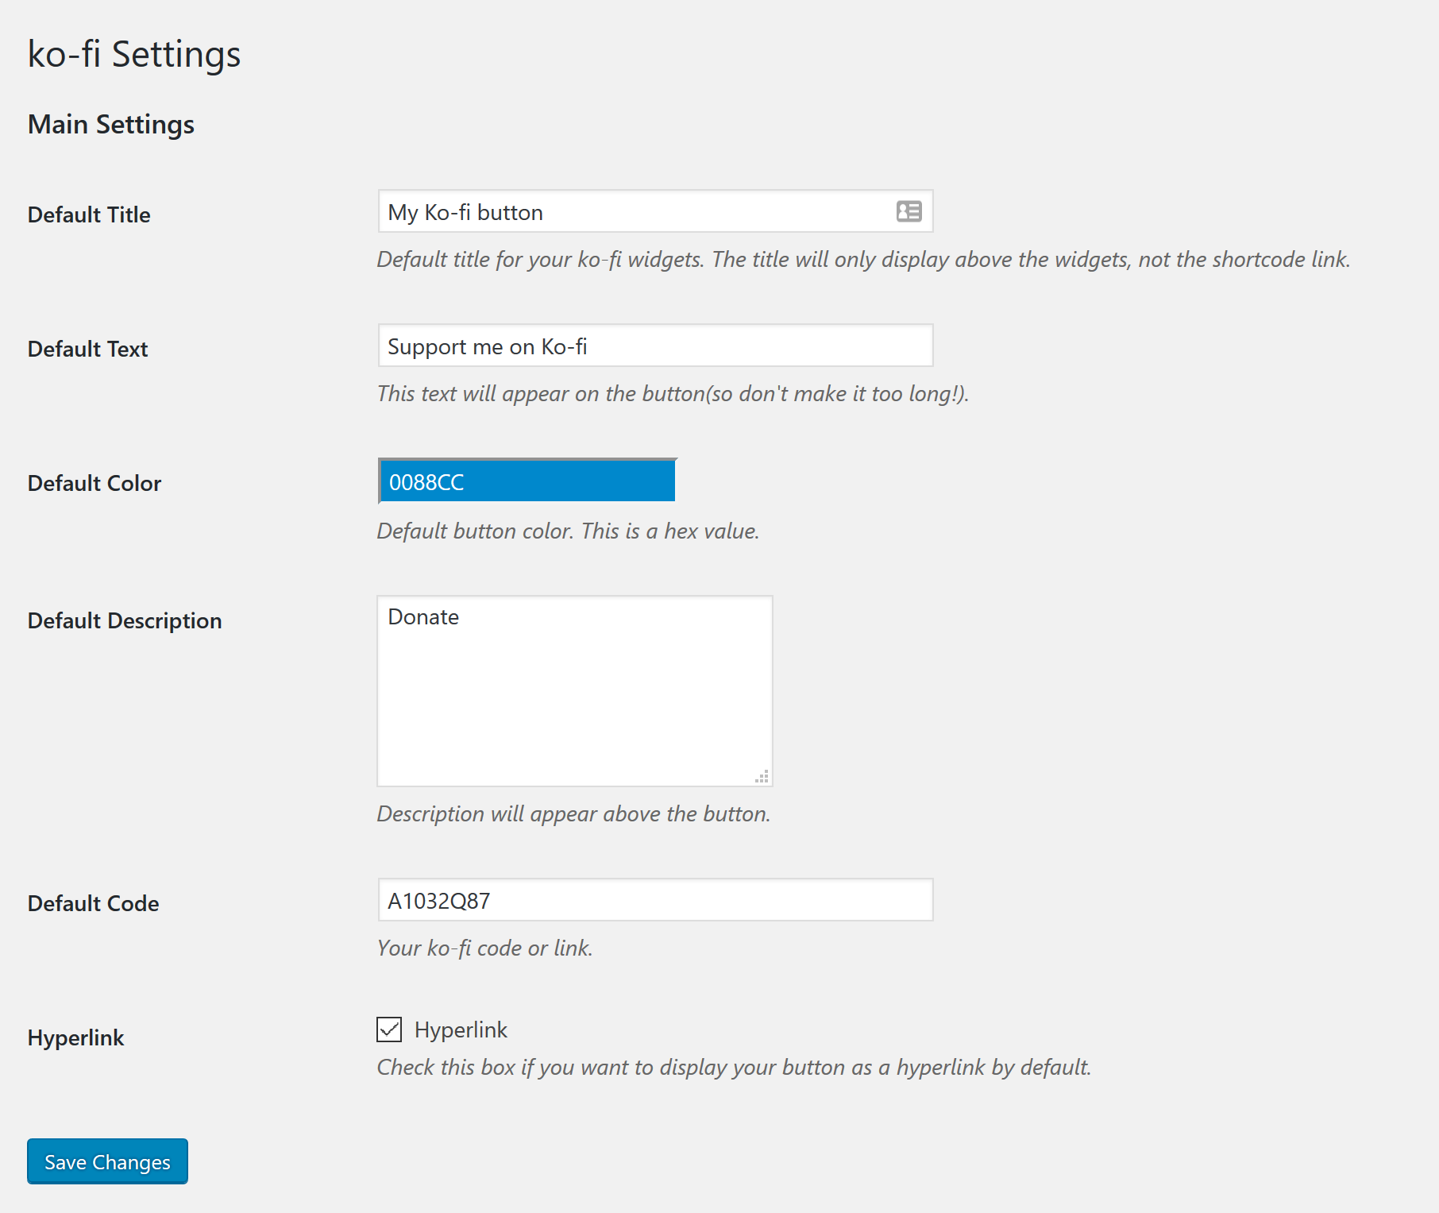Click the 'Main Settings' section heading
1439x1213 pixels.
111,125
